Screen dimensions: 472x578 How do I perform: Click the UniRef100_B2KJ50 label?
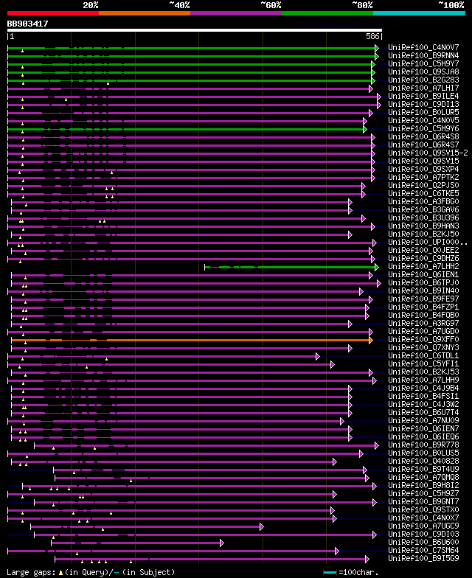coord(423,234)
